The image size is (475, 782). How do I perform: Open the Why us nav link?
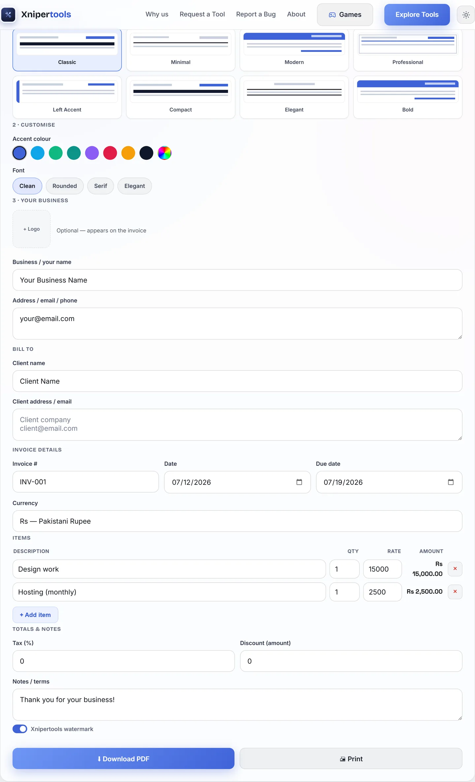pos(157,14)
